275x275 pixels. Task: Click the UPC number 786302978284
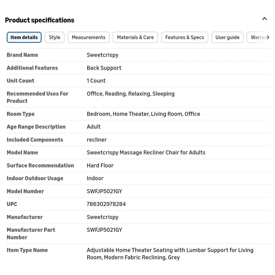tap(106, 204)
